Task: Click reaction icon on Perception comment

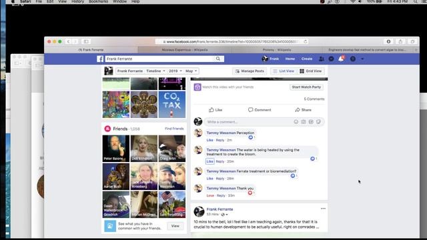Action: point(251,137)
